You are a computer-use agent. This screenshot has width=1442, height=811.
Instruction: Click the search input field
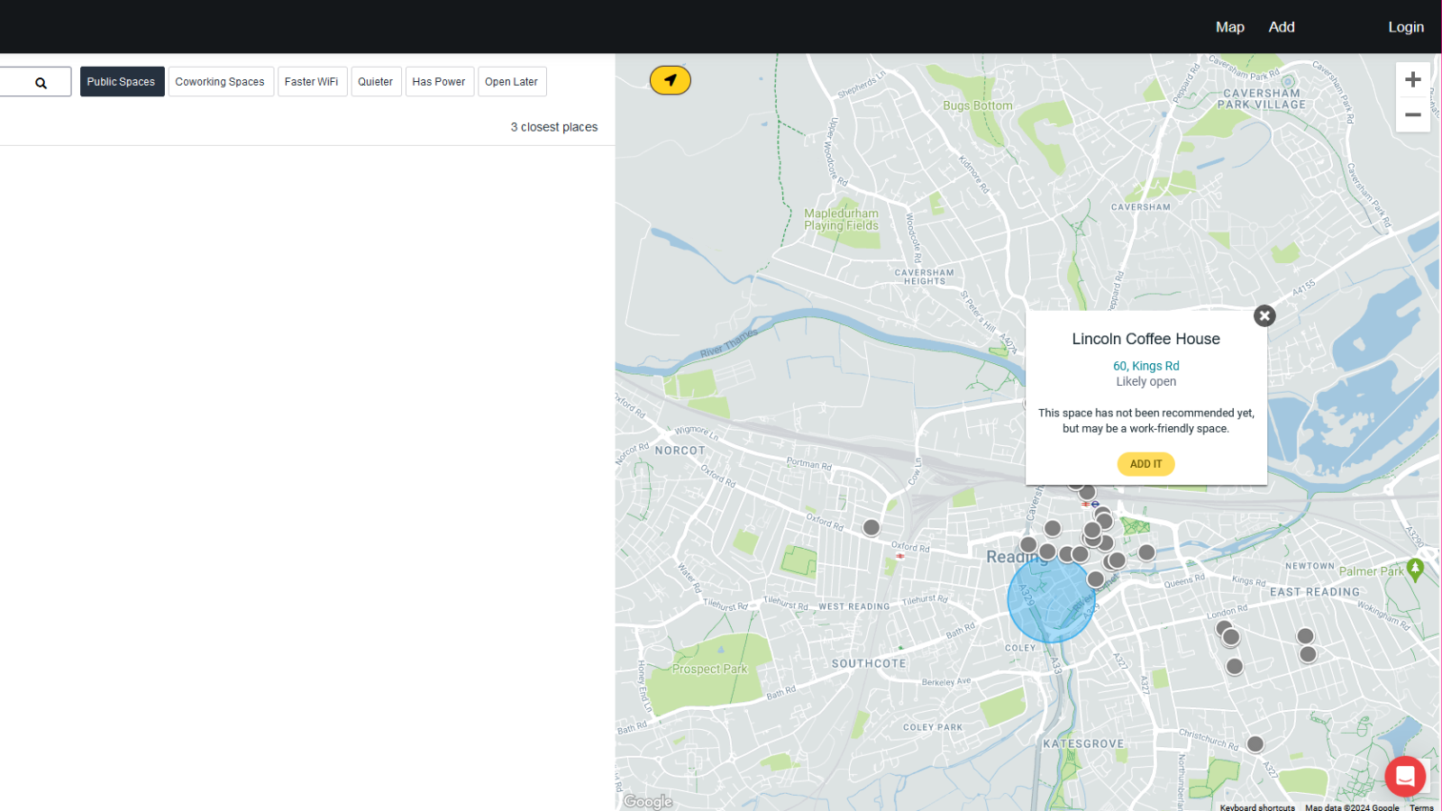click(x=35, y=82)
